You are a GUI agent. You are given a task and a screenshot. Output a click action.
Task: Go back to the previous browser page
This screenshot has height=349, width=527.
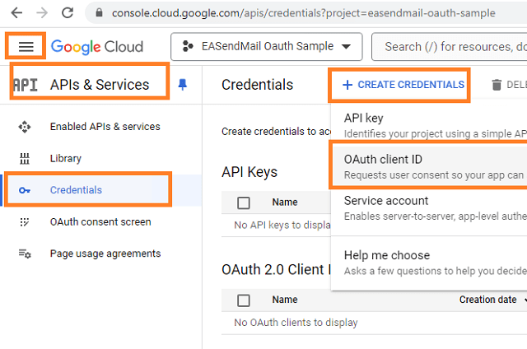16,13
